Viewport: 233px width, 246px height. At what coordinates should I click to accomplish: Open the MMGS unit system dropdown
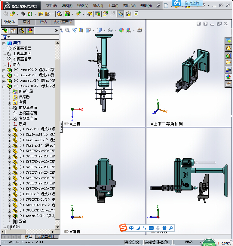pyautogui.click(x=200, y=242)
